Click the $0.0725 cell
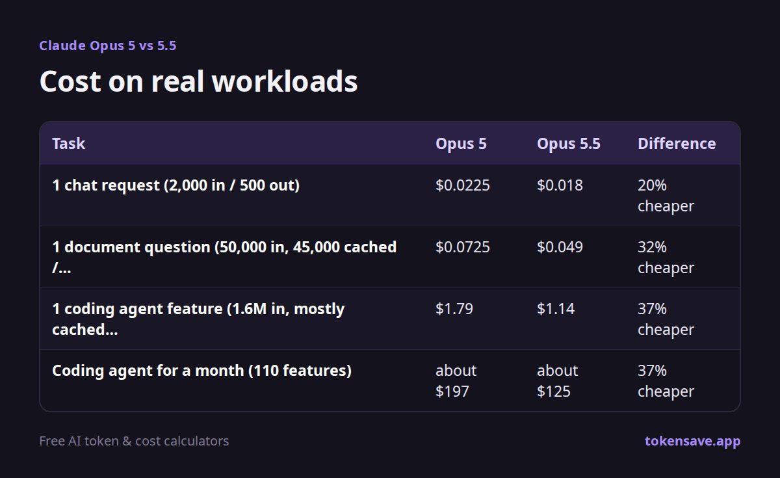The width and height of the screenshot is (780, 478). (463, 247)
